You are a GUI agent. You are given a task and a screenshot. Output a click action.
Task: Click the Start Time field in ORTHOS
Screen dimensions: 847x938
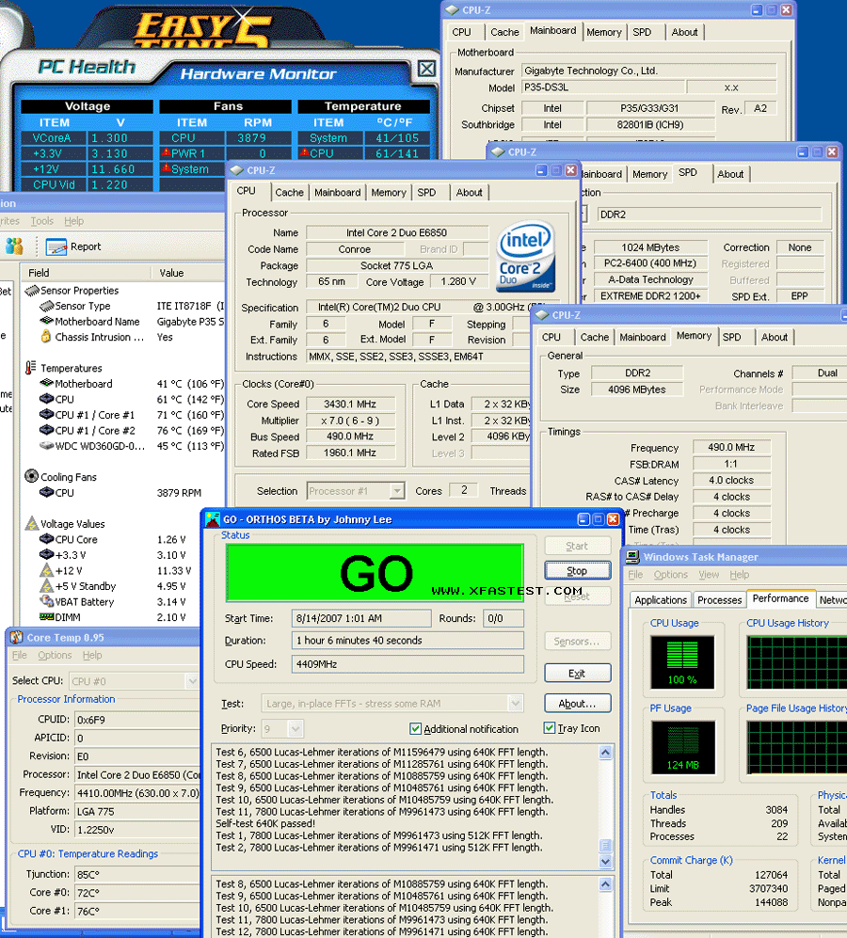click(x=361, y=618)
